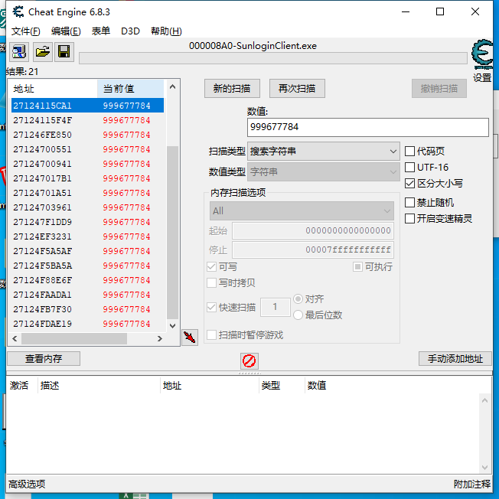Click process name 000008A0-SunloginClient.exe

point(253,46)
